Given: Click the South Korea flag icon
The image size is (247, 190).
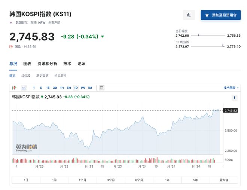Looking at the screenshot, I should click(11, 22).
